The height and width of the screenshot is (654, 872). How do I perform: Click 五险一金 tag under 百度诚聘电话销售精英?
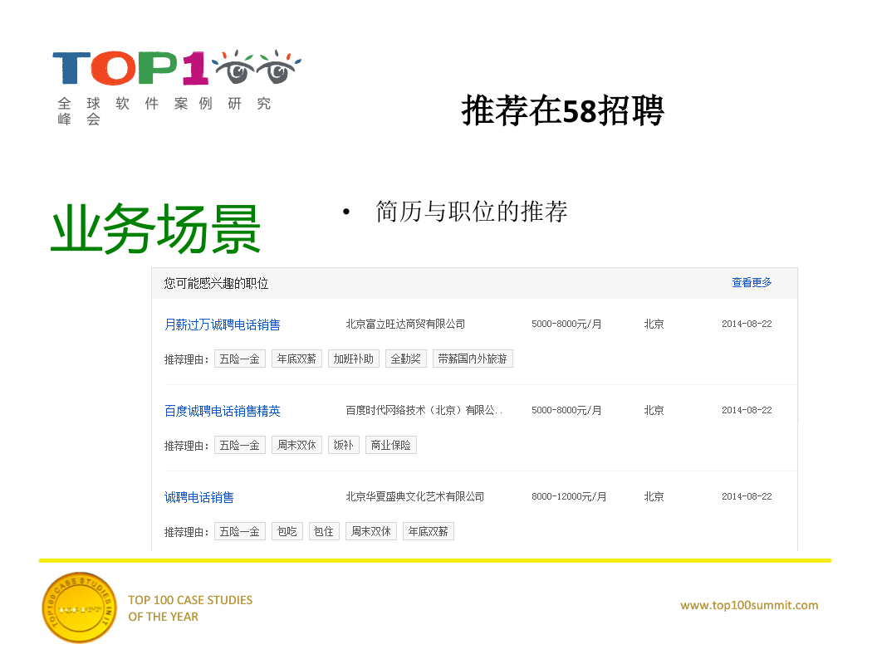pos(240,445)
